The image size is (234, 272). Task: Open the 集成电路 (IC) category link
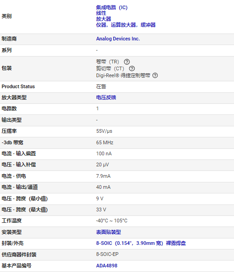(x=111, y=7)
